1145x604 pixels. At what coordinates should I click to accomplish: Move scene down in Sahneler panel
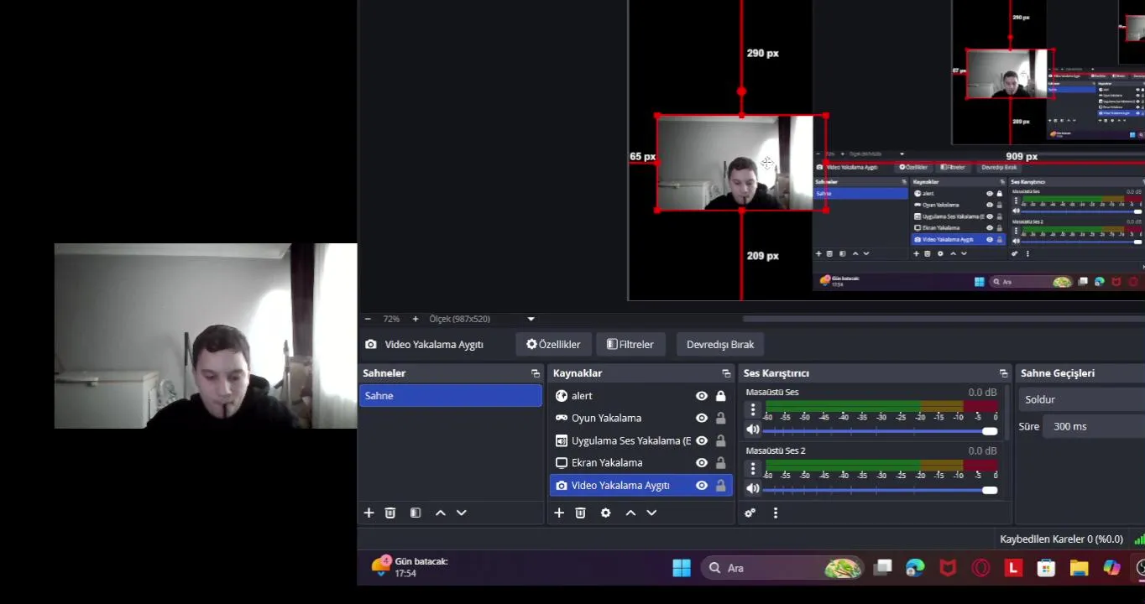461,513
